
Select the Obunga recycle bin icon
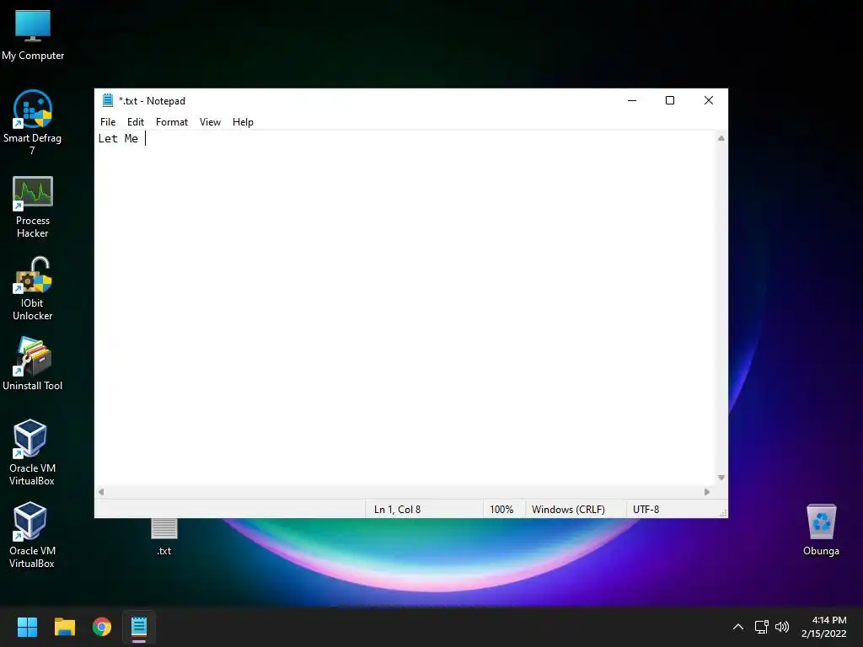click(821, 530)
